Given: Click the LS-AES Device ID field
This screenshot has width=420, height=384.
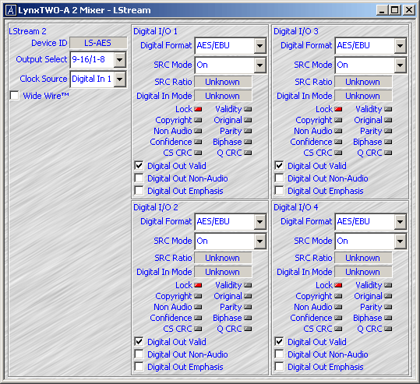Looking at the screenshot, I should click(x=98, y=43).
